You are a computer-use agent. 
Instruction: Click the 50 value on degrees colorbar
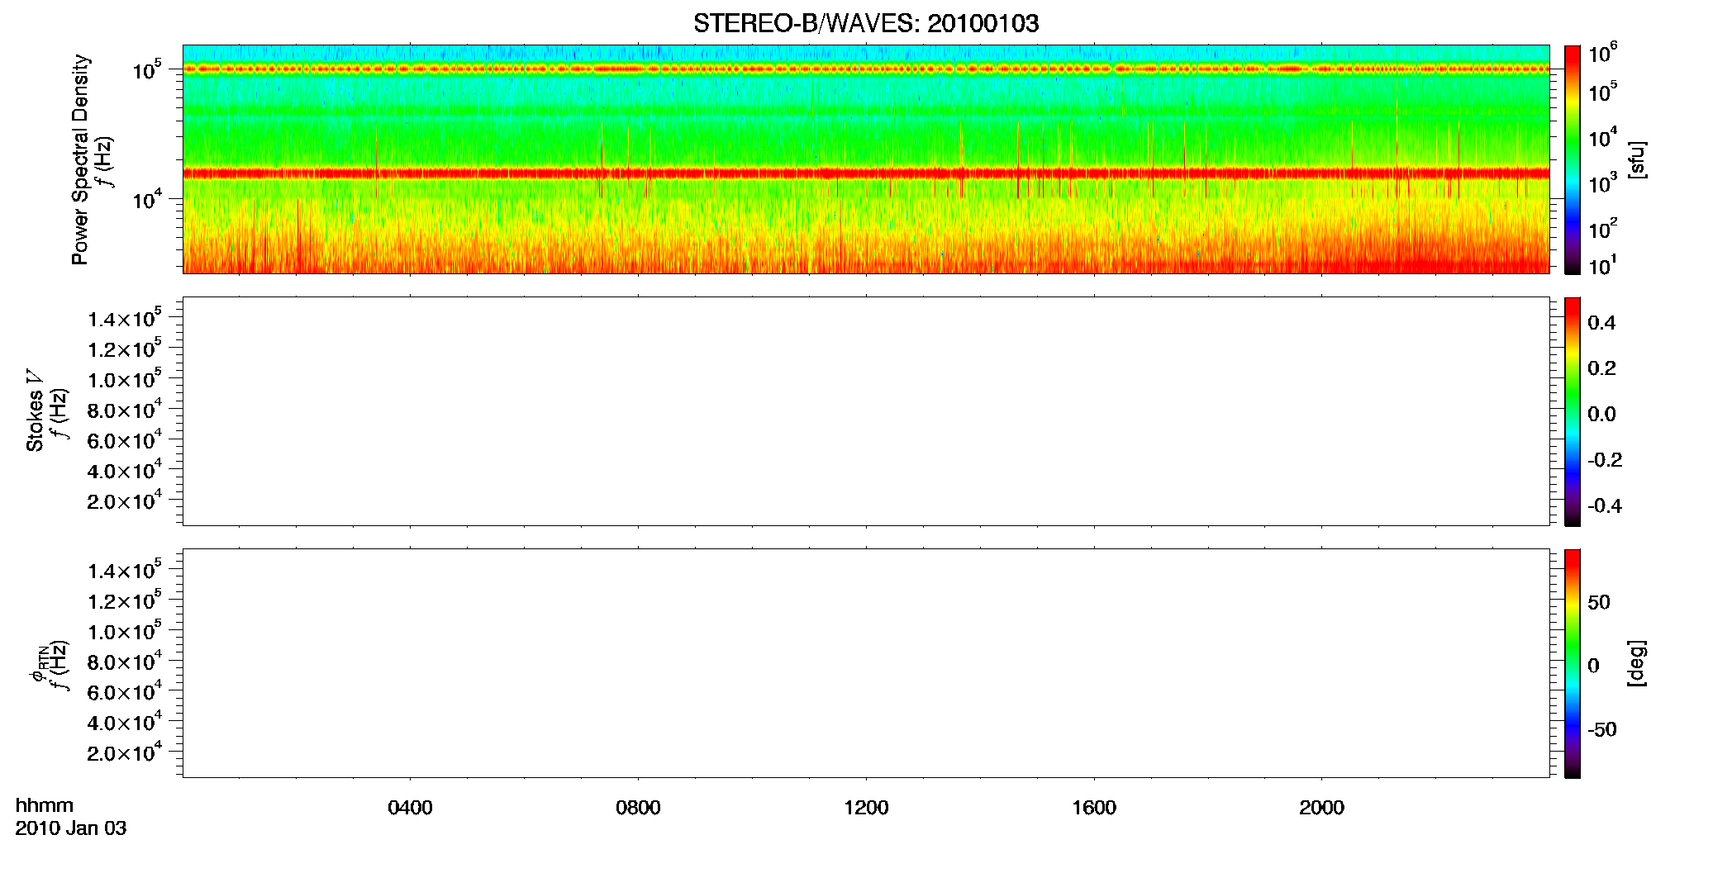point(1599,602)
